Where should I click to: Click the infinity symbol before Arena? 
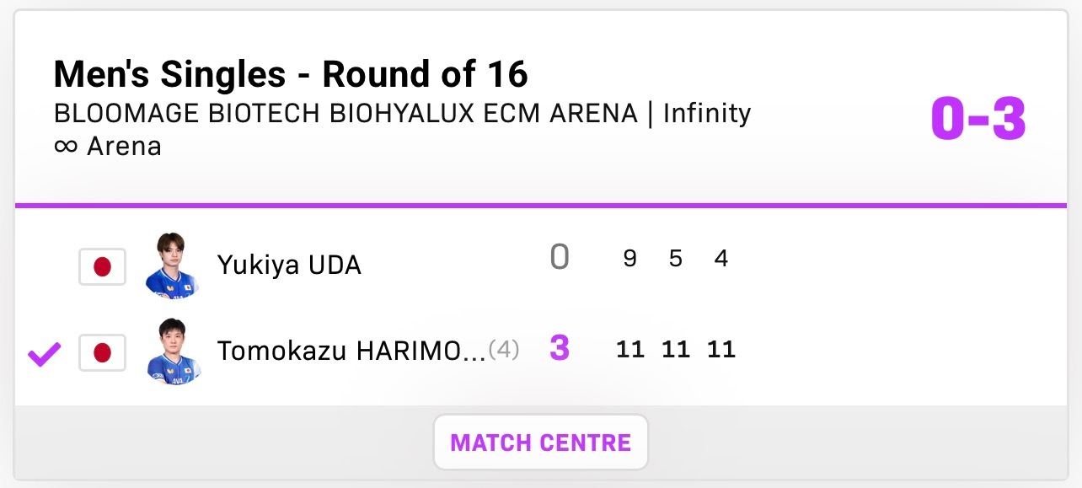pos(65,147)
